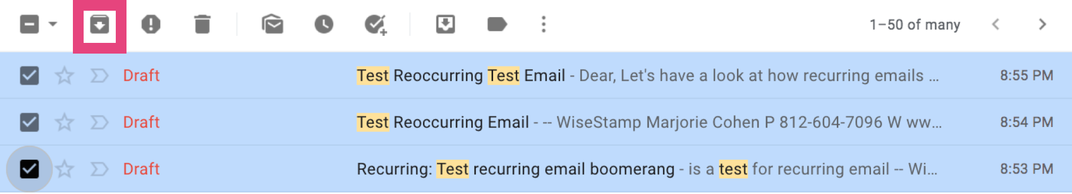Viewport: 1072px width, 194px height.
Task: Star the Recurring boomerang draft
Action: tap(64, 169)
